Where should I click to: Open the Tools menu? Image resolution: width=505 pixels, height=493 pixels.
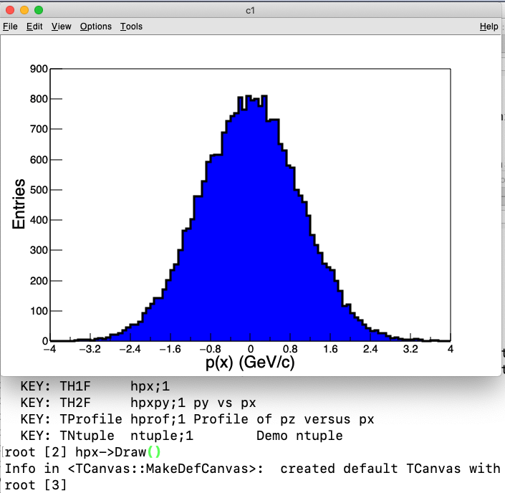(131, 27)
